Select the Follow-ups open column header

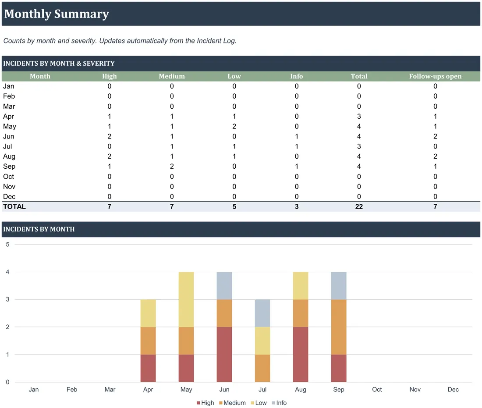click(x=435, y=76)
